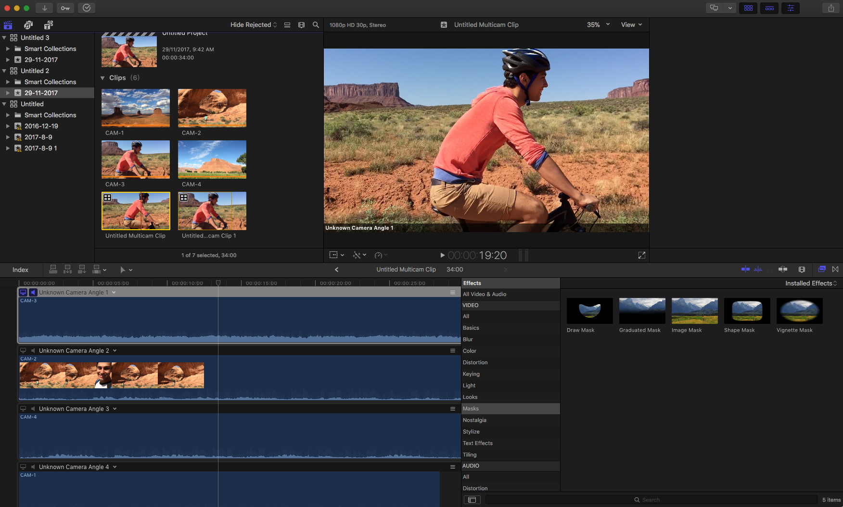Click the Titles and Generators sidebar icon
843x507 pixels.
49,25
